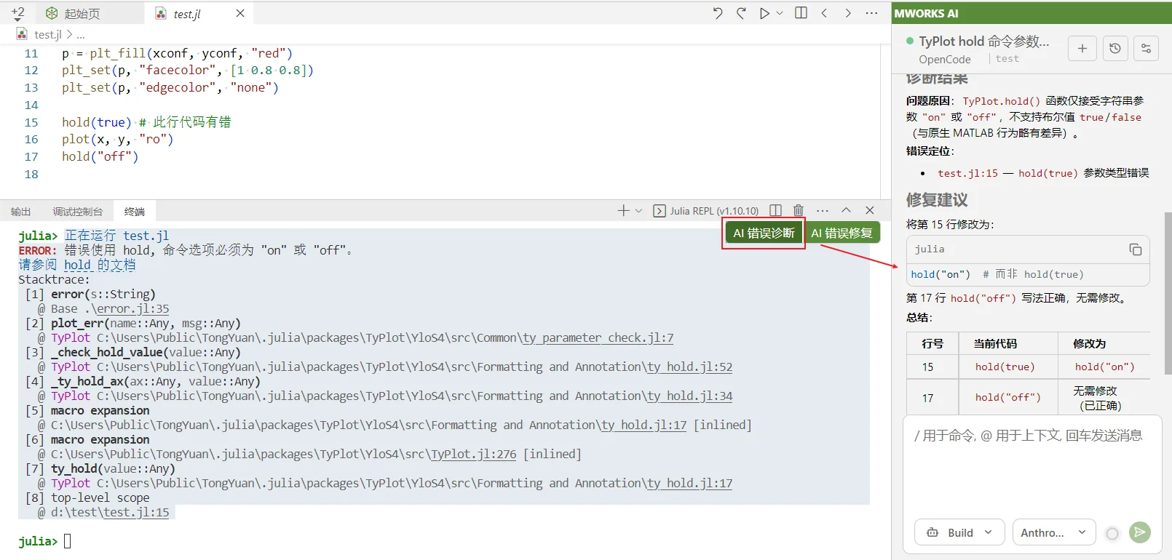Open the test.jl:15 stacktrace link
Screen dimensions: 1172x560
pyautogui.click(x=136, y=512)
